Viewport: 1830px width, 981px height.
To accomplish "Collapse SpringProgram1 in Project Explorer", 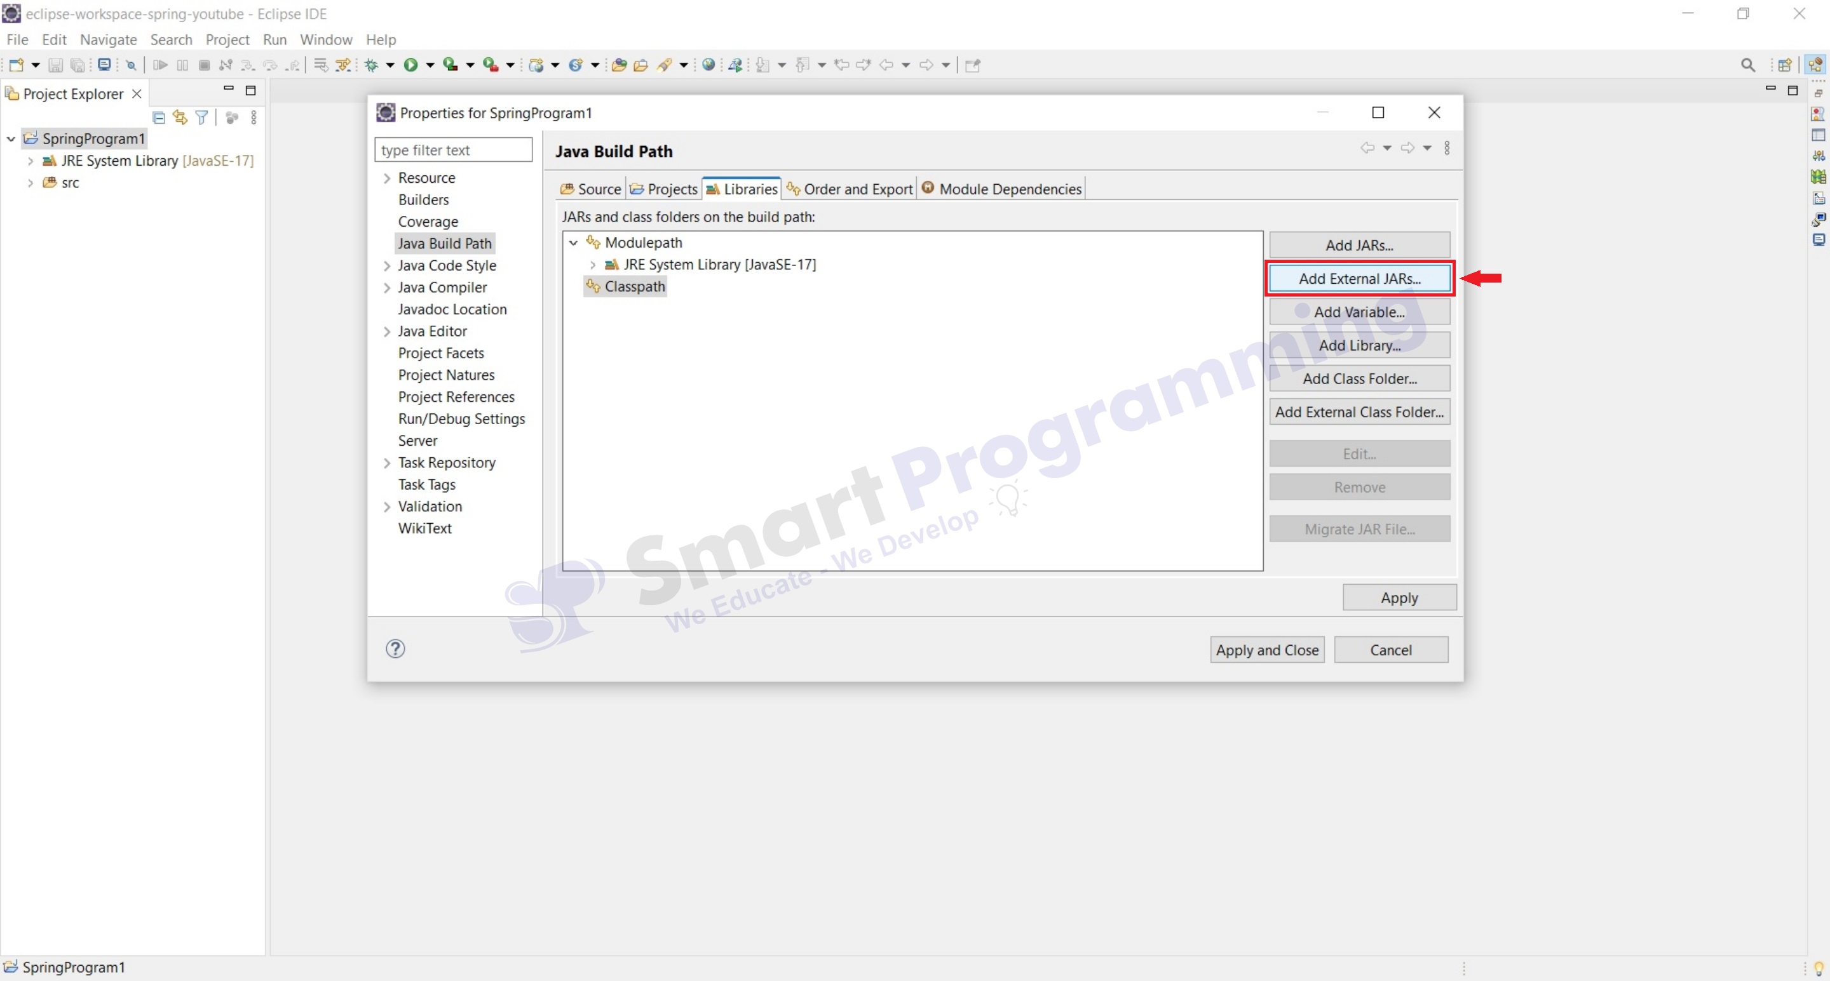I will tap(11, 139).
